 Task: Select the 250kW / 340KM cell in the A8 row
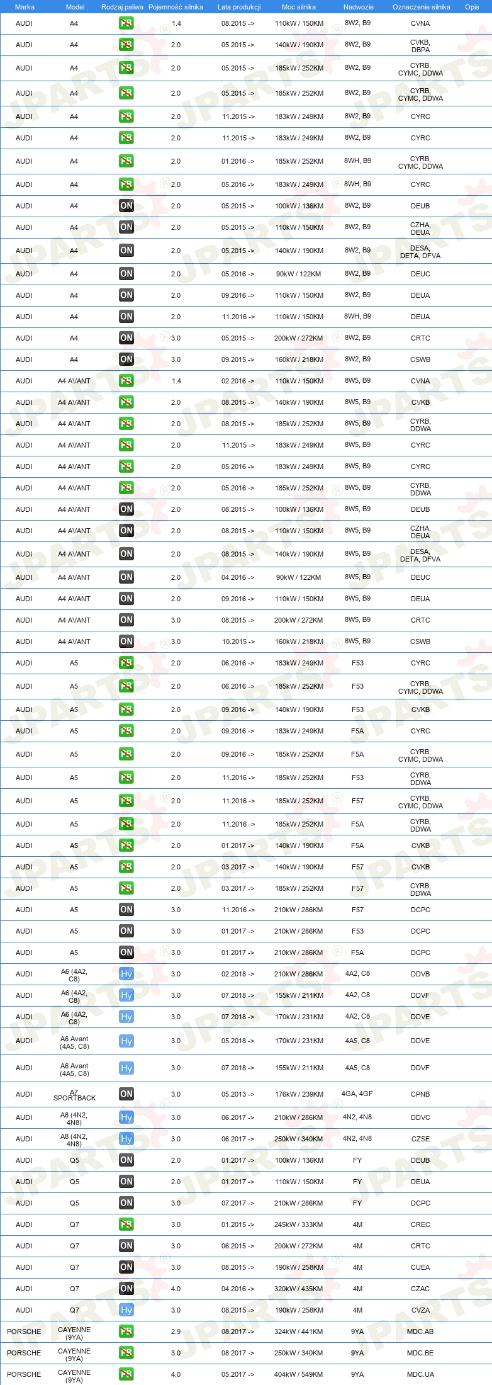coord(299,1139)
